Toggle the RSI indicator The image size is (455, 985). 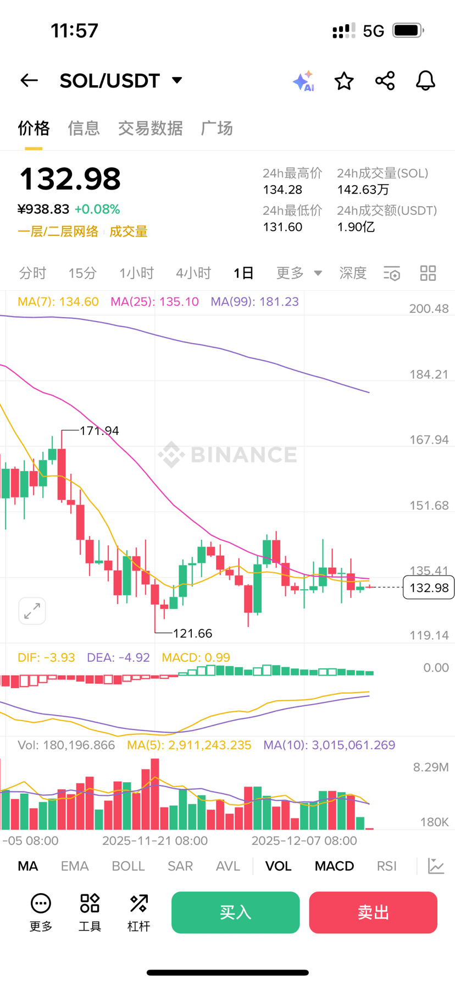coord(387,866)
